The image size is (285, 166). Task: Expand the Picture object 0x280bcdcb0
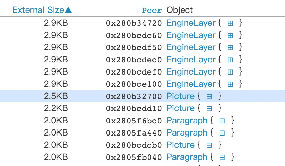(x=209, y=145)
